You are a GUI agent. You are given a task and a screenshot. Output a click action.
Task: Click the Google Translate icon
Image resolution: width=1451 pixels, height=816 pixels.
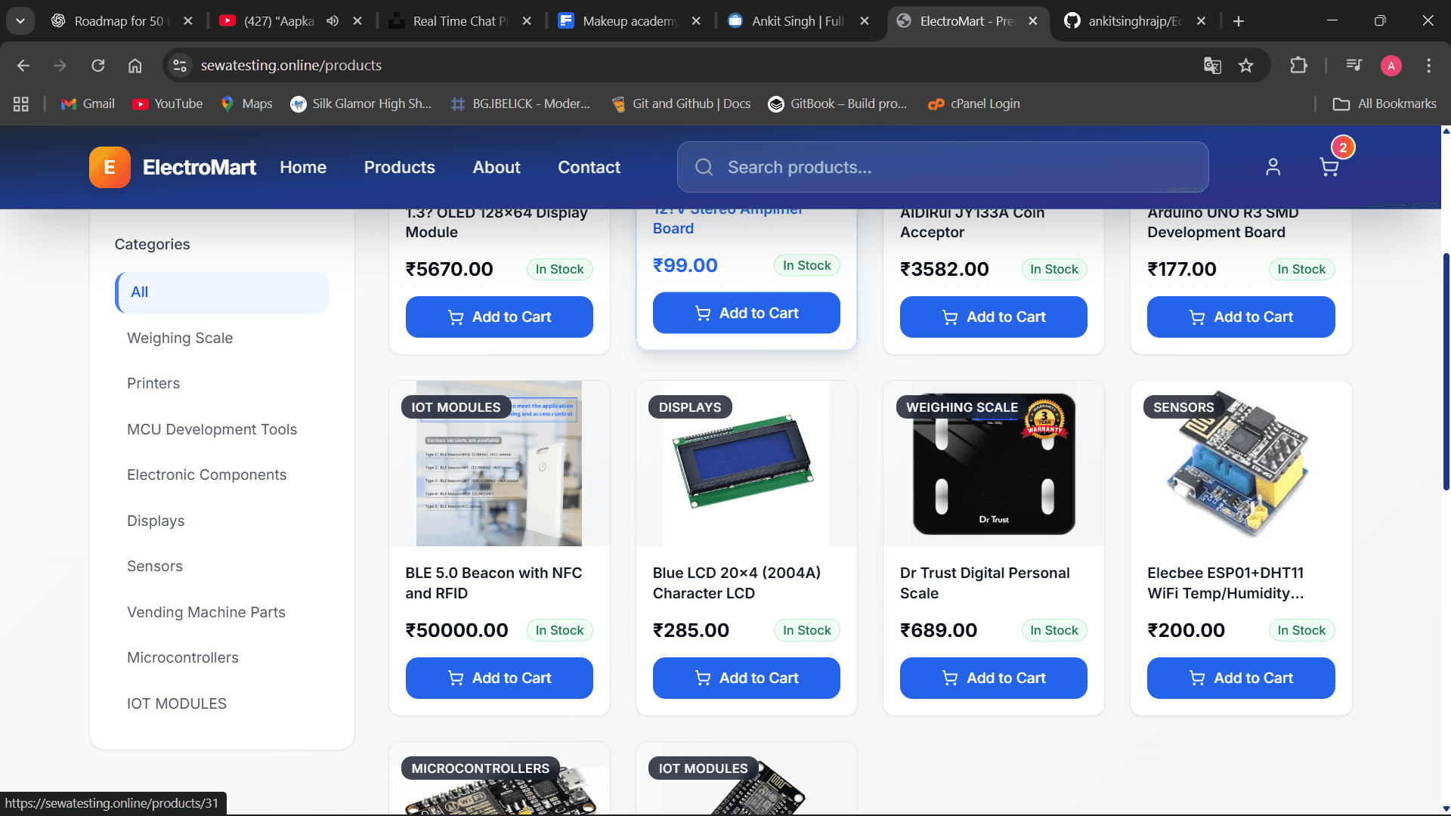tap(1212, 66)
